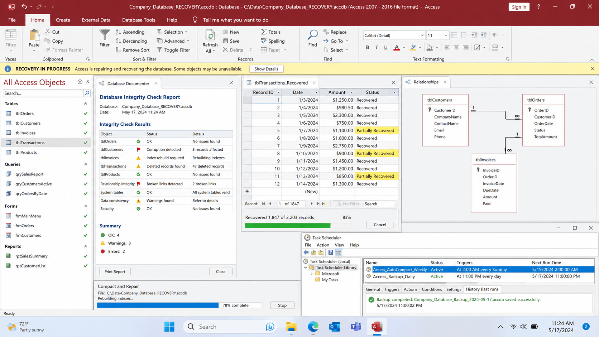Viewport: 599px width, 337px height.
Task: Click the No Filter indicator in record bar
Action: 348,204
